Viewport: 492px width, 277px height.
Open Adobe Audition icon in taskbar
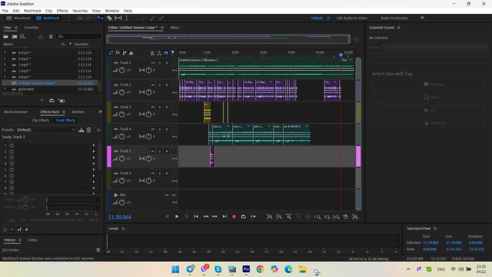[246, 269]
